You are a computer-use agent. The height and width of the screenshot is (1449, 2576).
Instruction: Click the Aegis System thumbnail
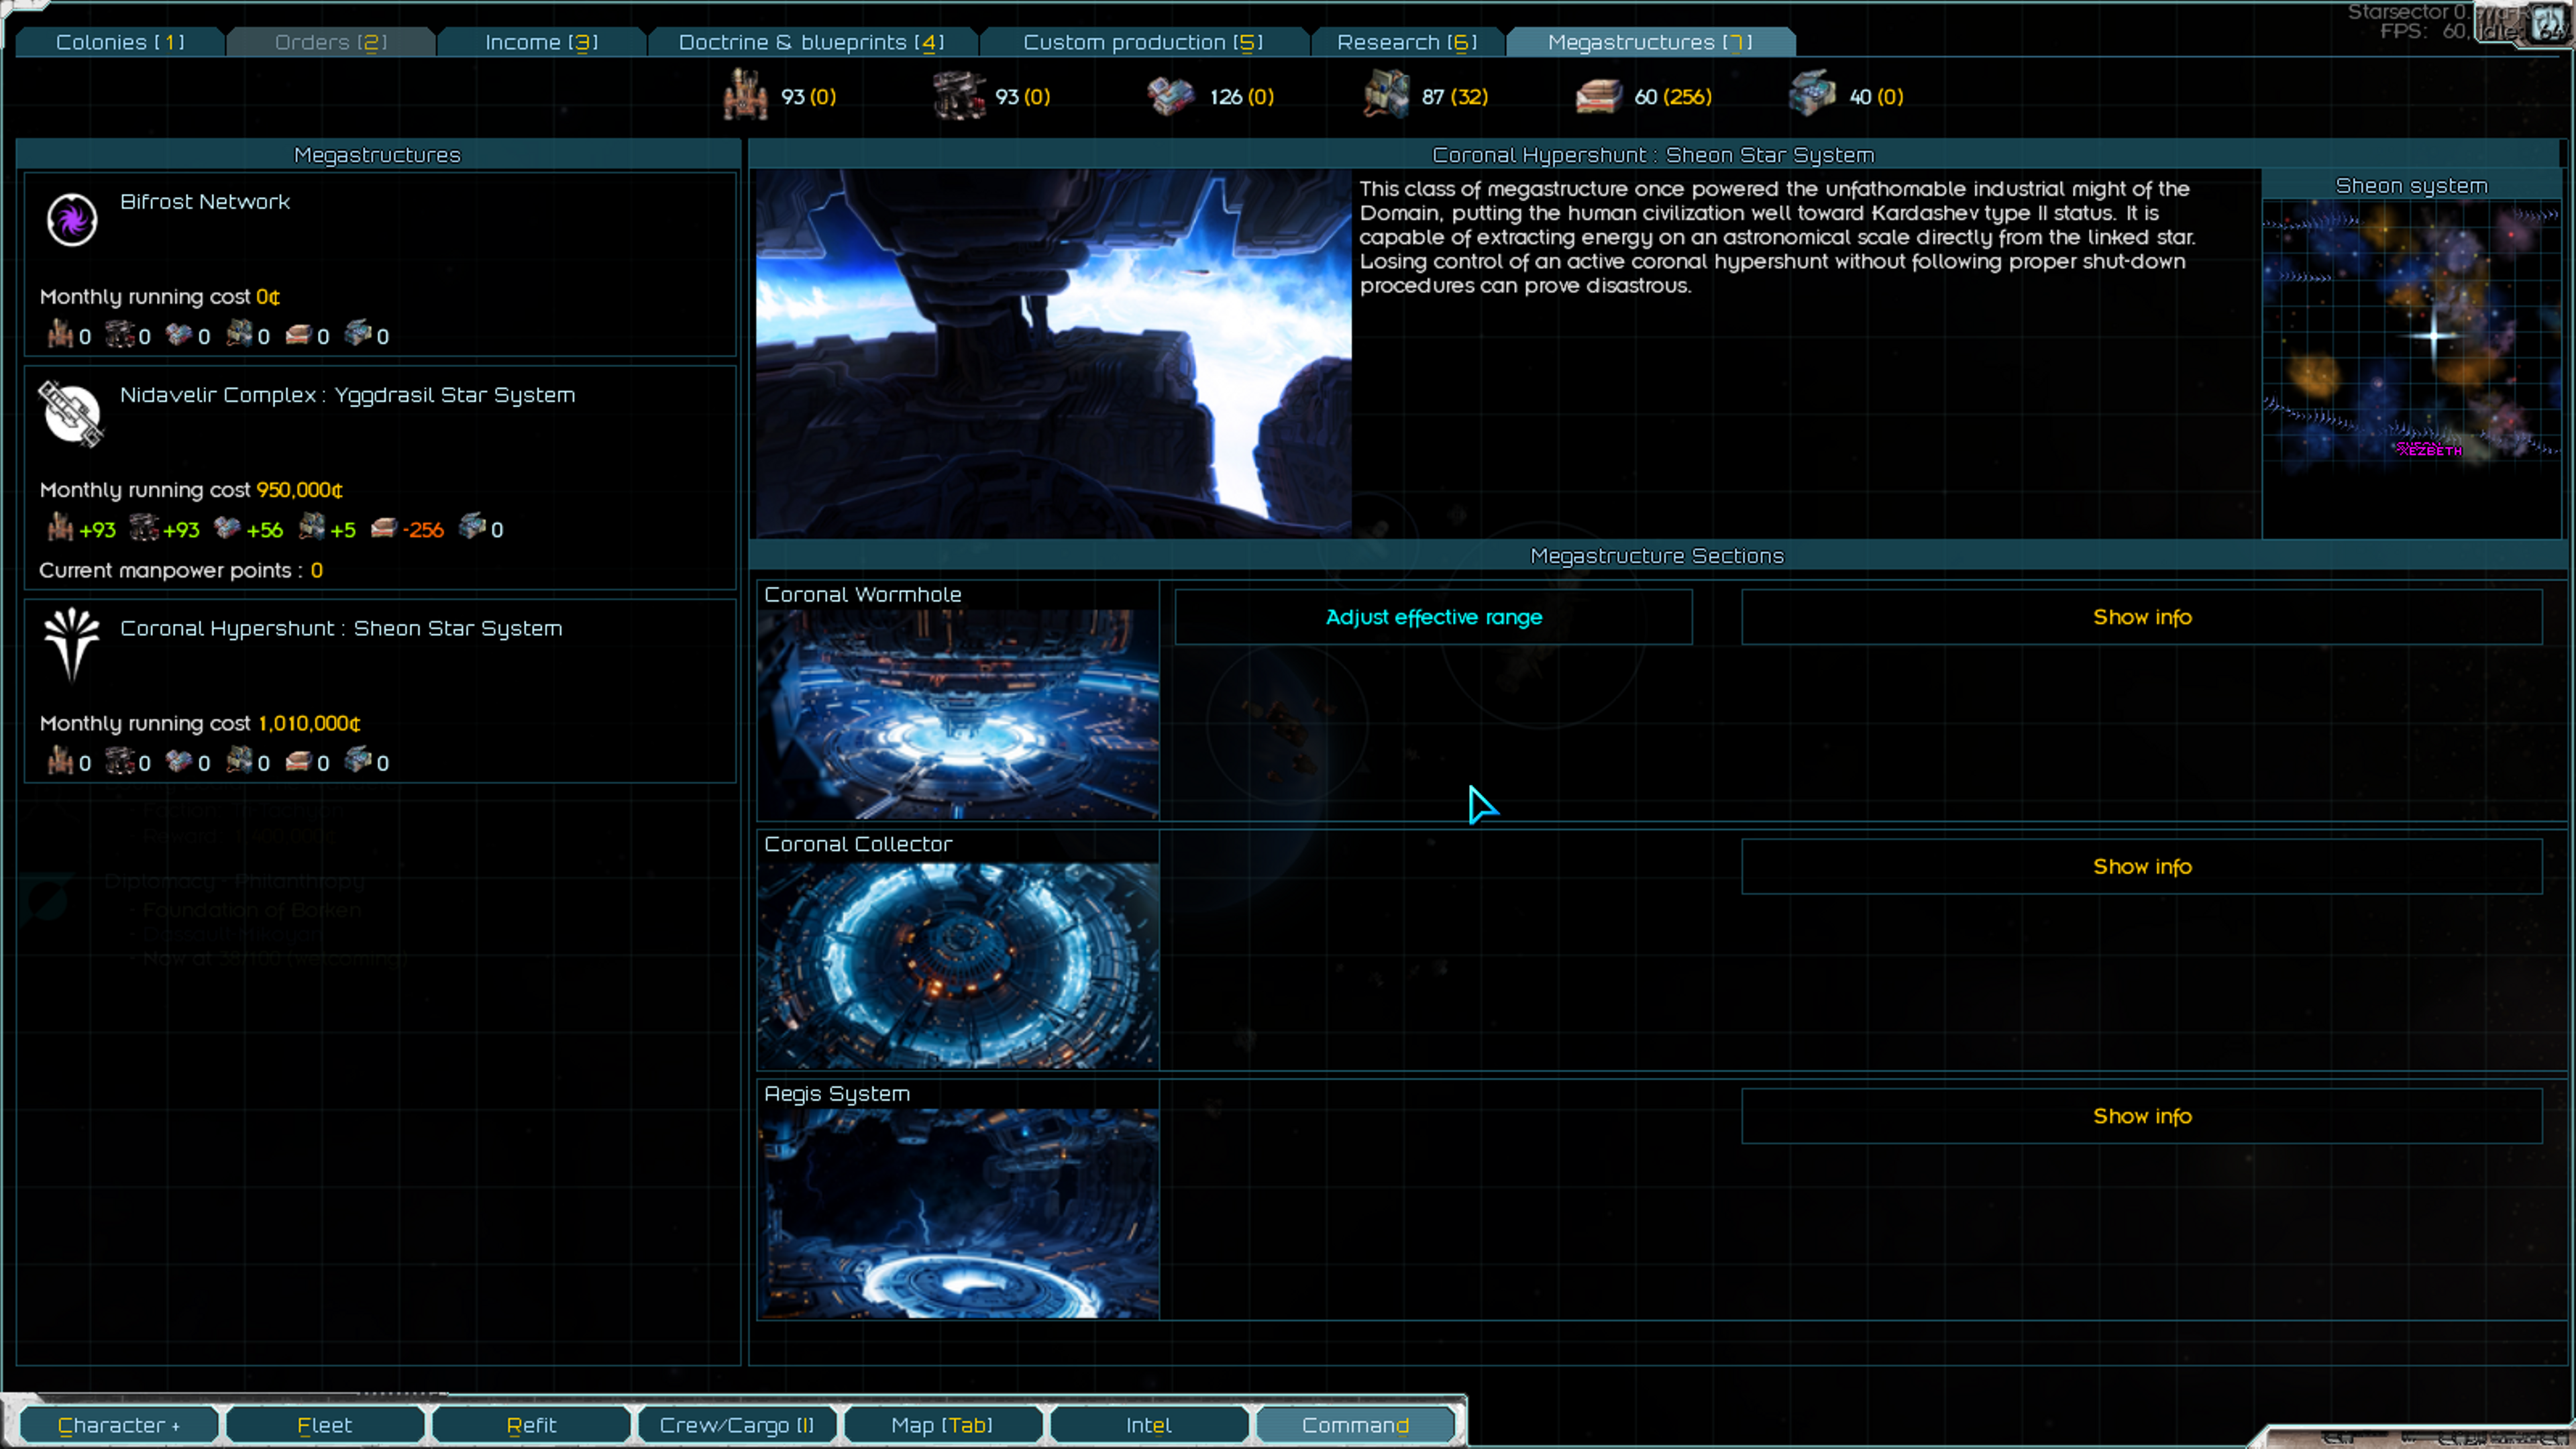click(x=958, y=1213)
